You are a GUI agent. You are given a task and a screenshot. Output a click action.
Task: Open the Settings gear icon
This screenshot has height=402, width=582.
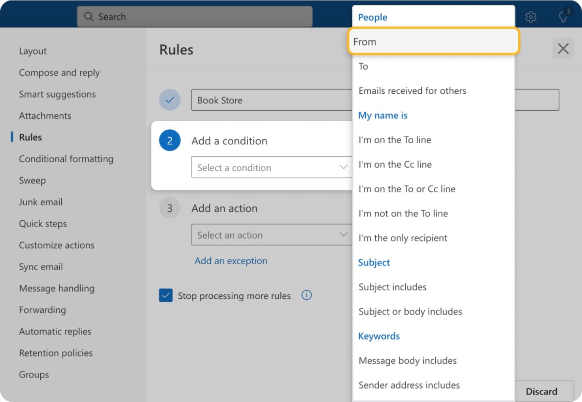[531, 17]
